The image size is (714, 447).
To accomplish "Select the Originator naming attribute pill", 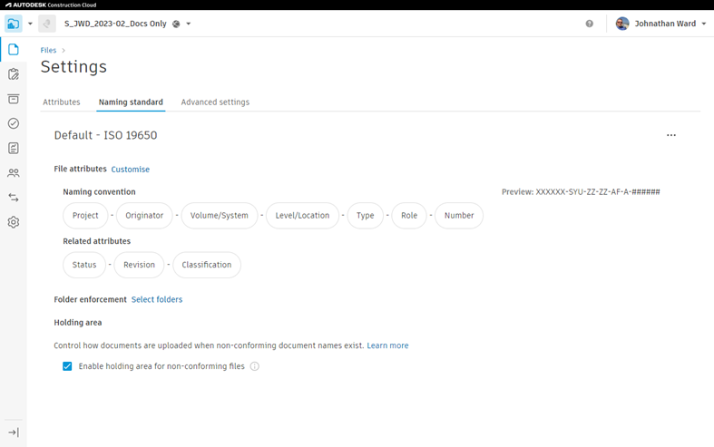I will pyautogui.click(x=144, y=215).
